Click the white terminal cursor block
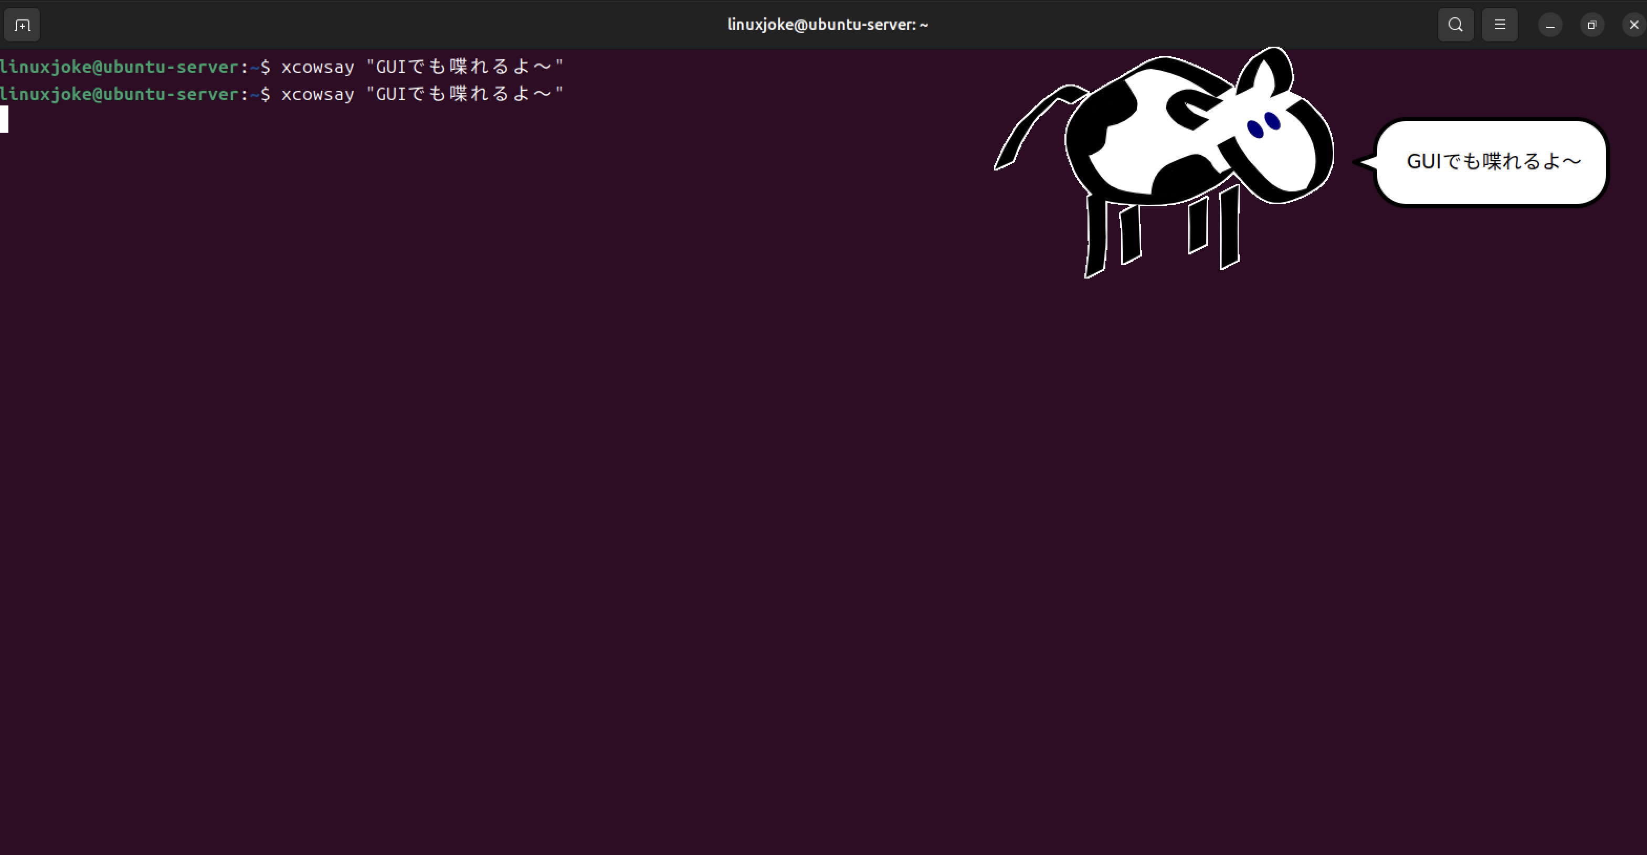Viewport: 1647px width, 855px height. (x=4, y=120)
